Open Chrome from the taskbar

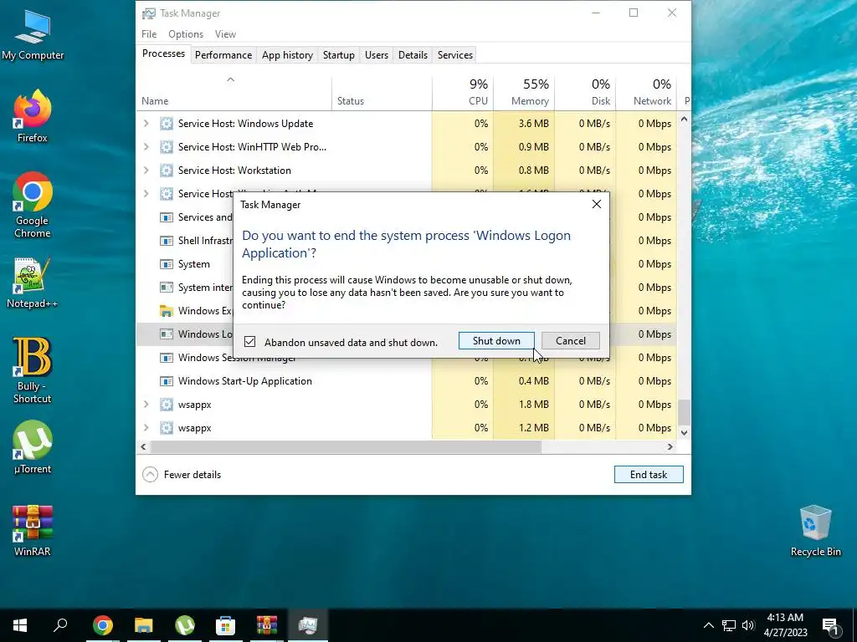pos(103,625)
